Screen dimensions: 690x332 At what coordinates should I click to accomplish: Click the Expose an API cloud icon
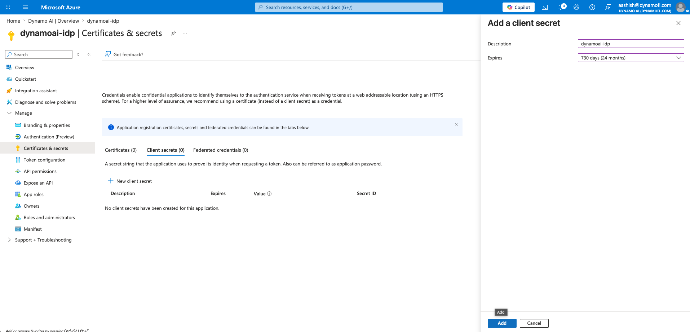click(18, 183)
